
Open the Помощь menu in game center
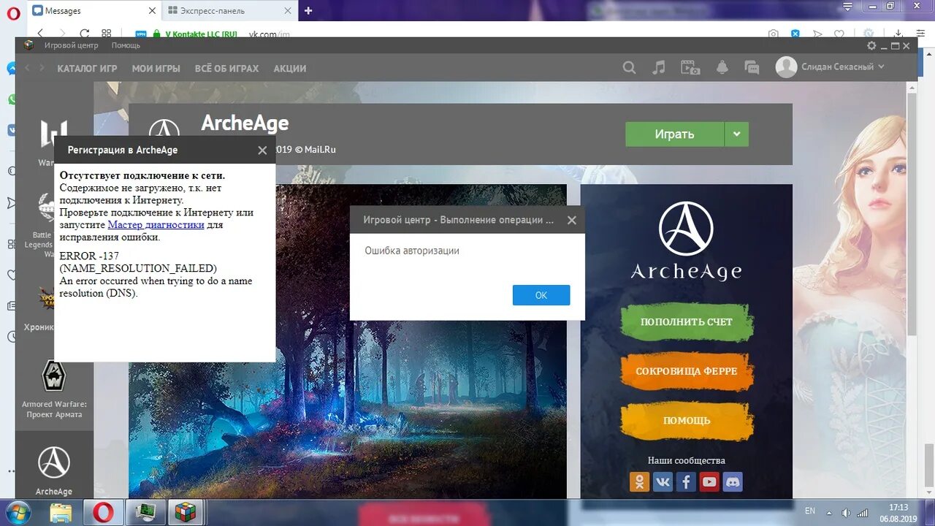[x=126, y=45]
